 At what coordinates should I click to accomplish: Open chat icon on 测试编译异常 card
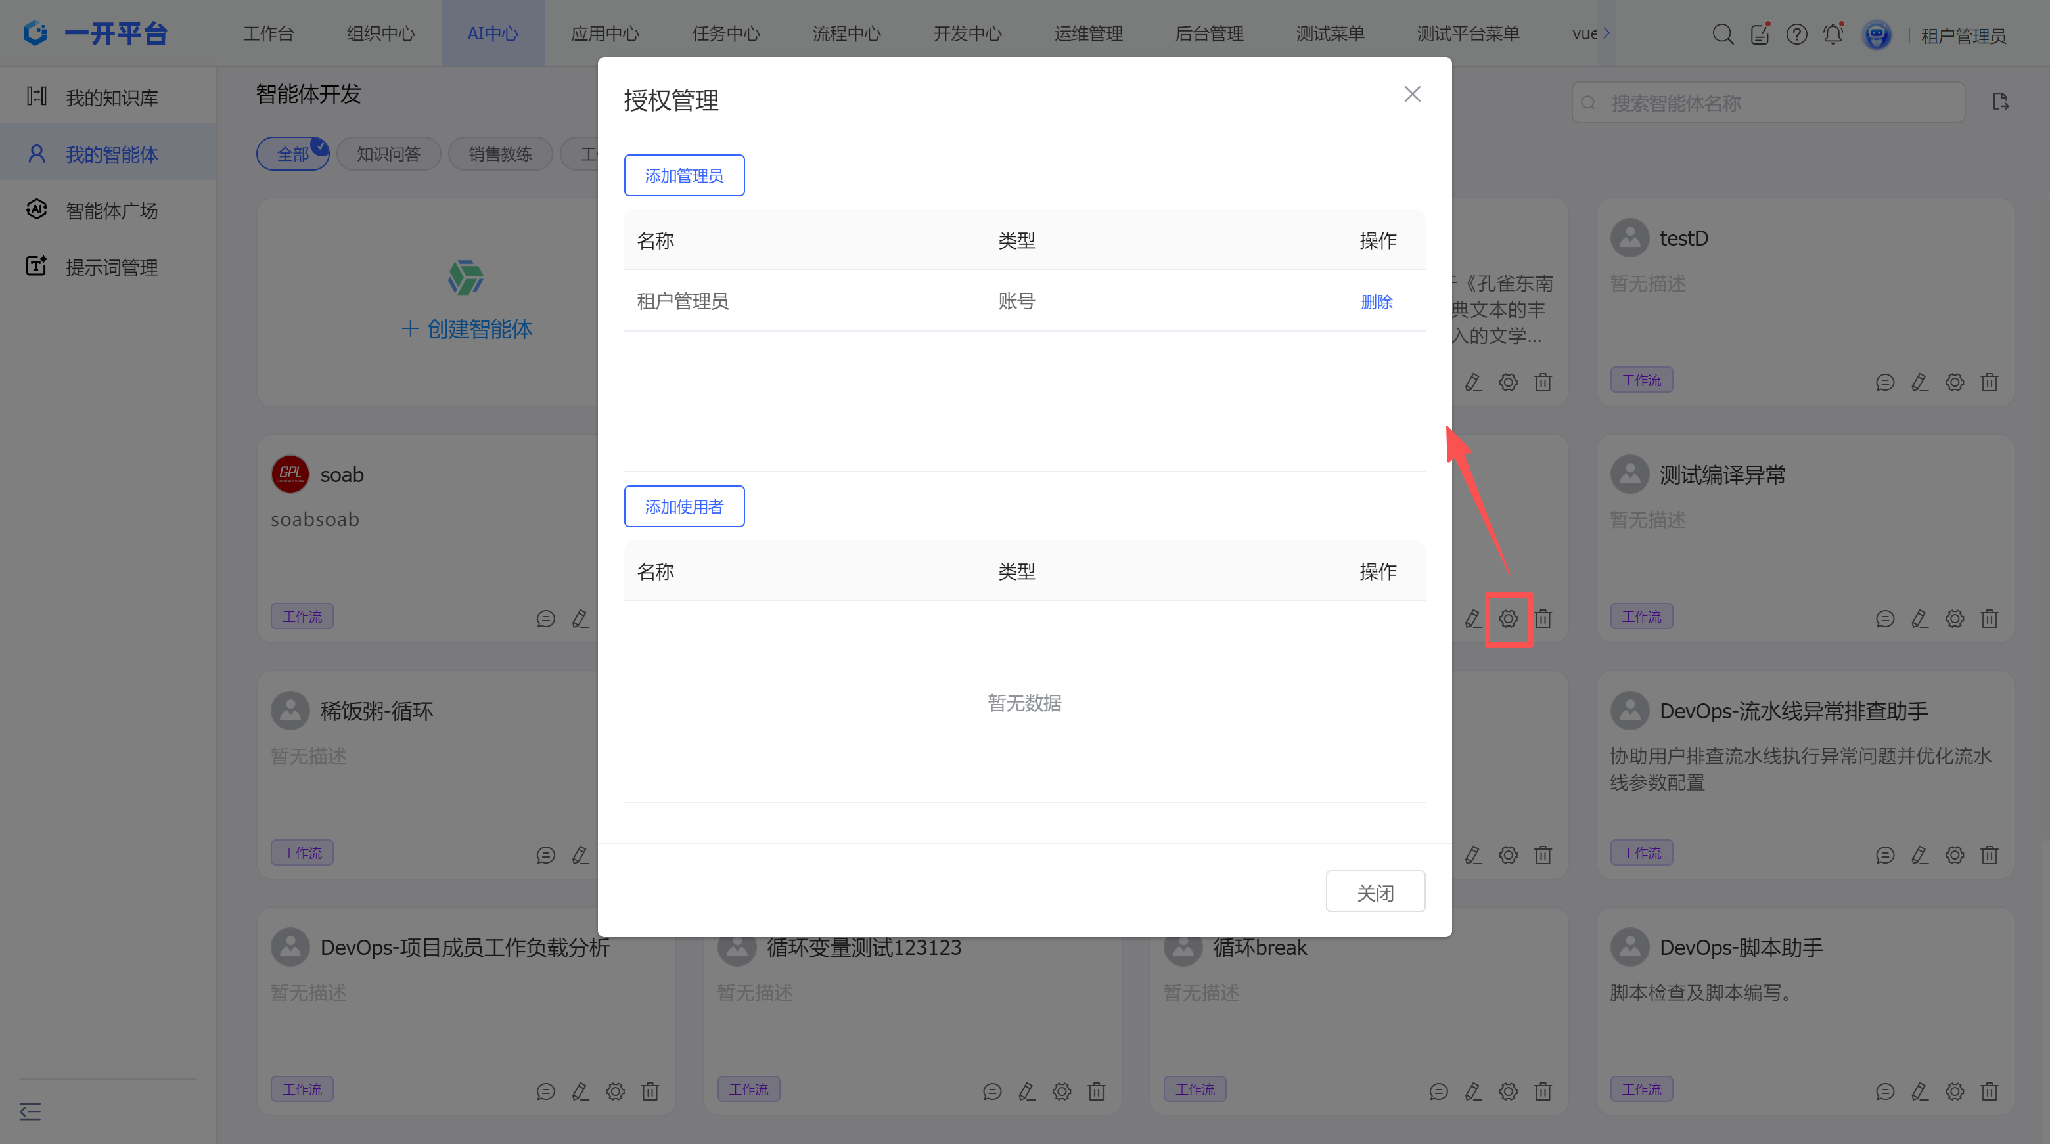tap(1884, 619)
